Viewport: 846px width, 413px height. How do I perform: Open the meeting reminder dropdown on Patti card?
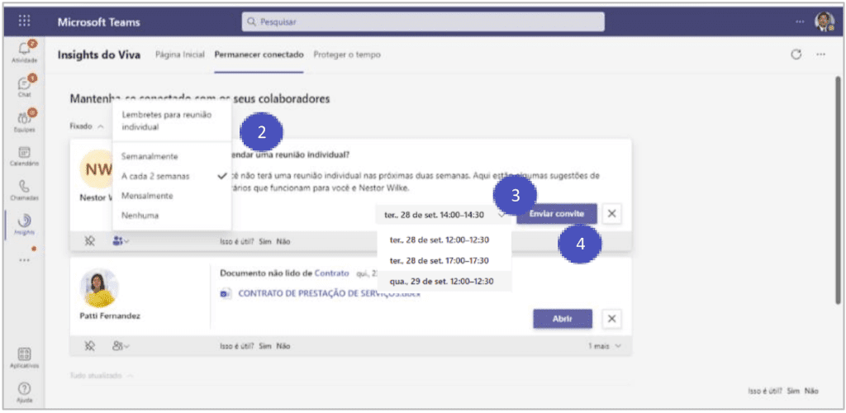point(121,345)
